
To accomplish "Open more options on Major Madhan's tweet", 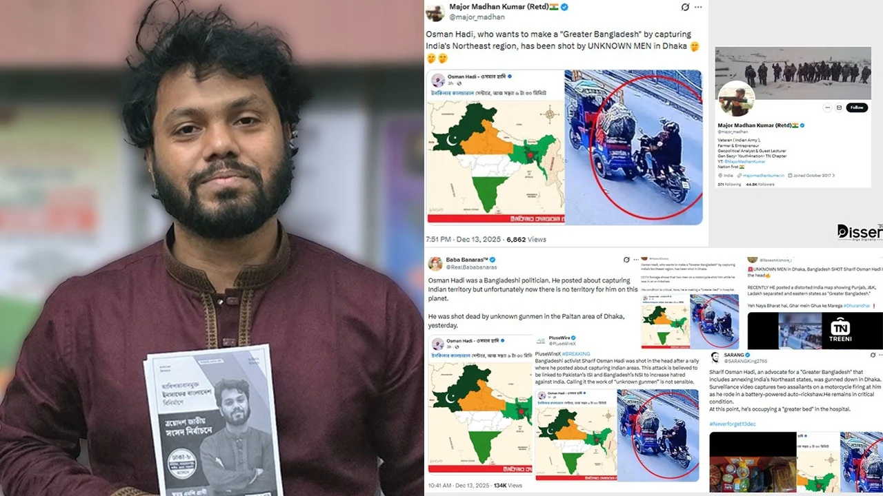I will 698,7.
